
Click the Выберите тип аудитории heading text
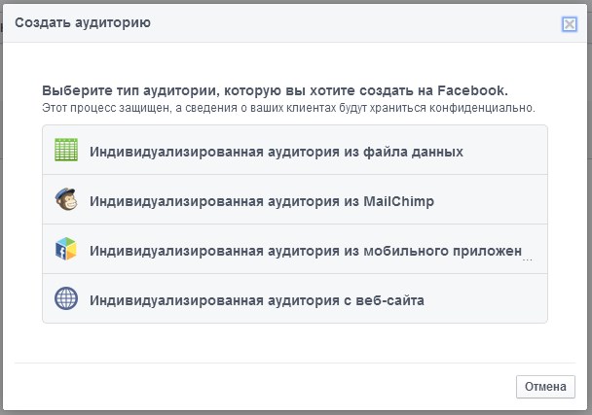[275, 90]
